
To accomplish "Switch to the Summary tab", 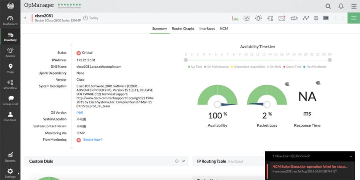I will click(x=160, y=29).
